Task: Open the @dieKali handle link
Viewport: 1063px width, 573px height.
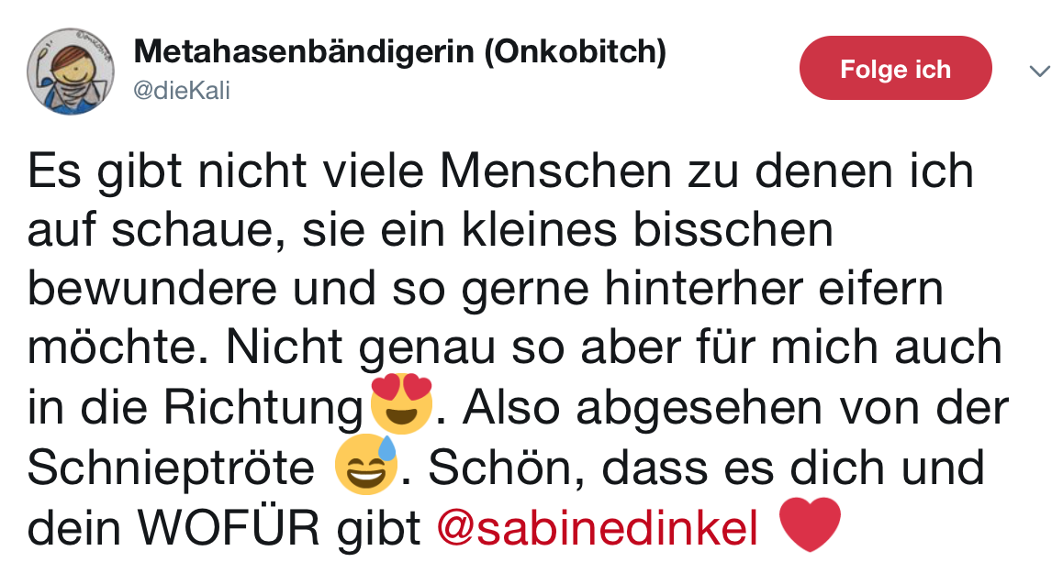Action: (182, 90)
